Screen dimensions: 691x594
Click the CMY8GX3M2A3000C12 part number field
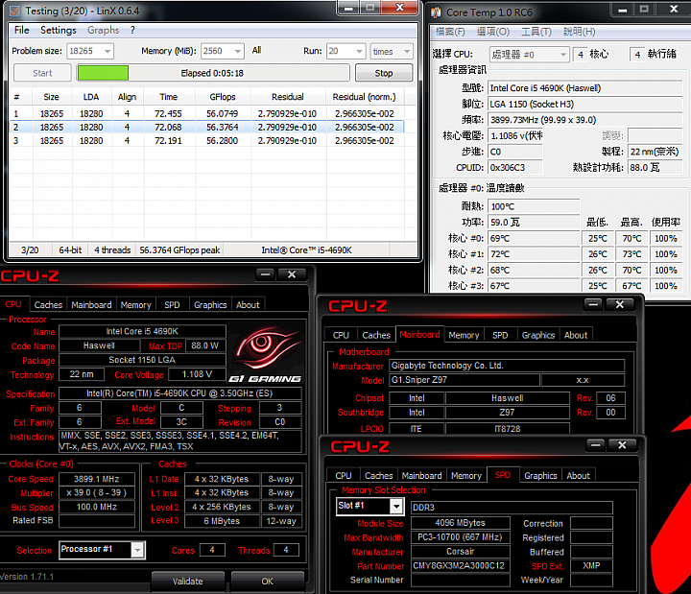pyautogui.click(x=460, y=566)
